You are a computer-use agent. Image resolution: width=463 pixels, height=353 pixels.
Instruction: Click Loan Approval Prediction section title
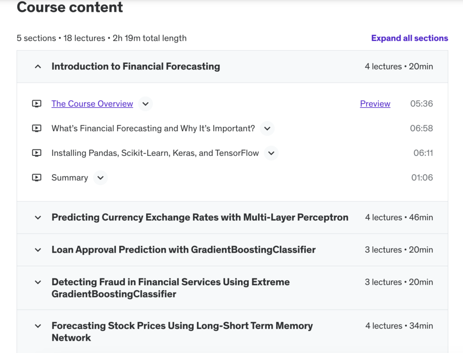tap(184, 249)
